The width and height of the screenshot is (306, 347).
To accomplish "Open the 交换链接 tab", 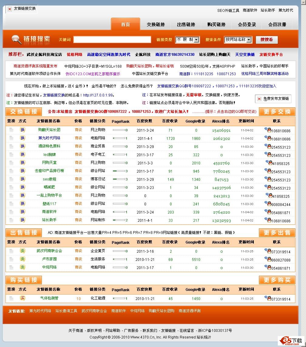I will tap(156, 24).
